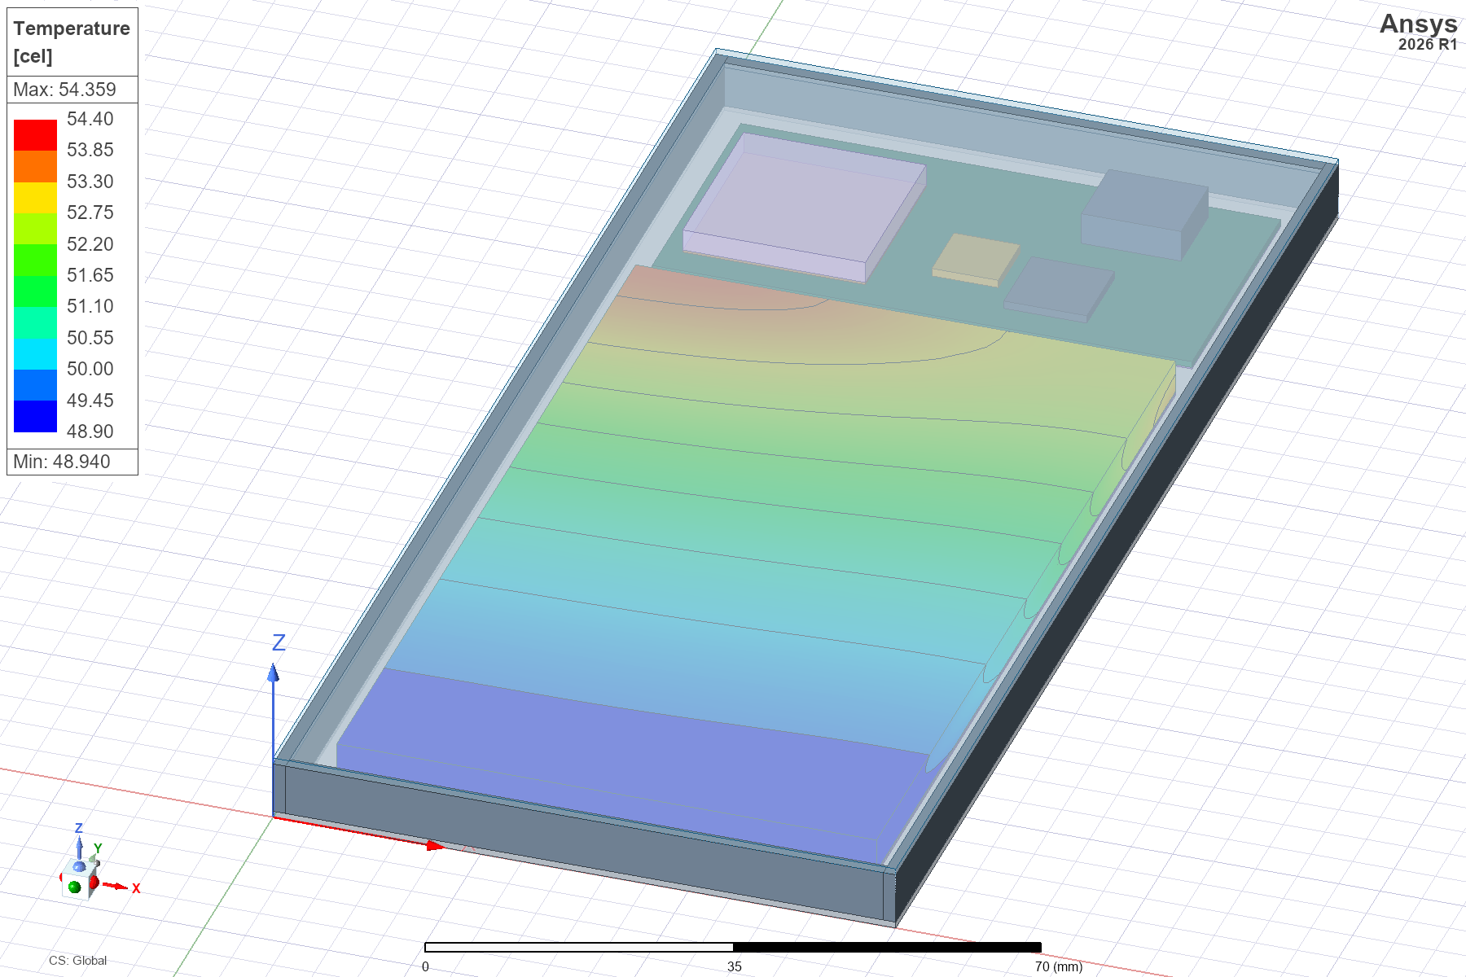Viewport: 1466px width, 977px height.
Task: Select the Temperature [cel] legend title
Action: coord(72,42)
